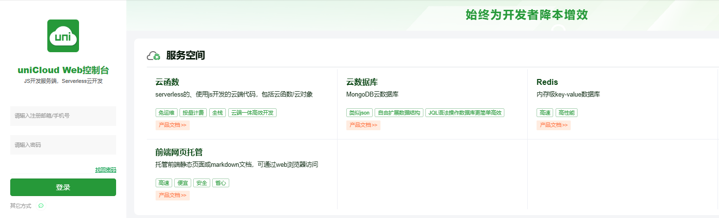This screenshot has height=218, width=719.
Task: Click the WeChat login icon beside 其它方式
Action: click(41, 206)
